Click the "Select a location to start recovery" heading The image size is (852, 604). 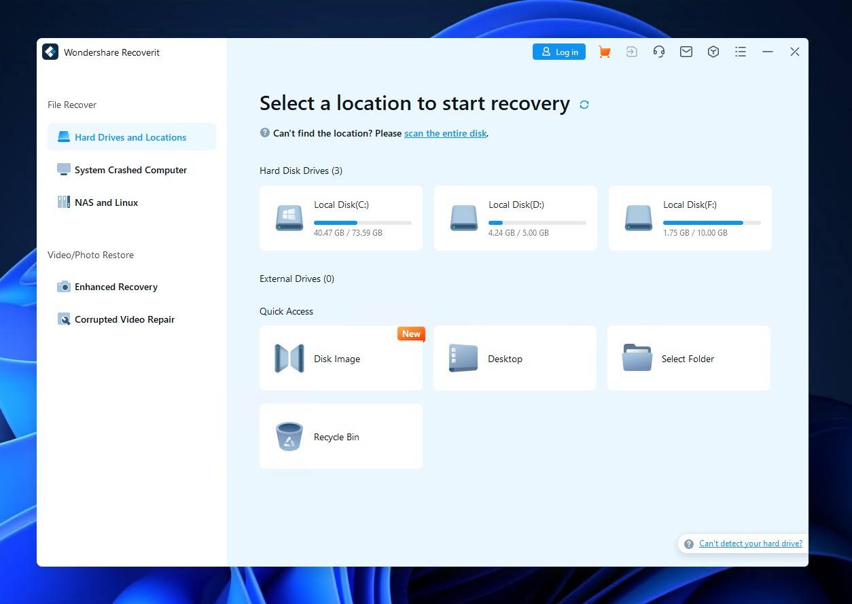pos(414,103)
